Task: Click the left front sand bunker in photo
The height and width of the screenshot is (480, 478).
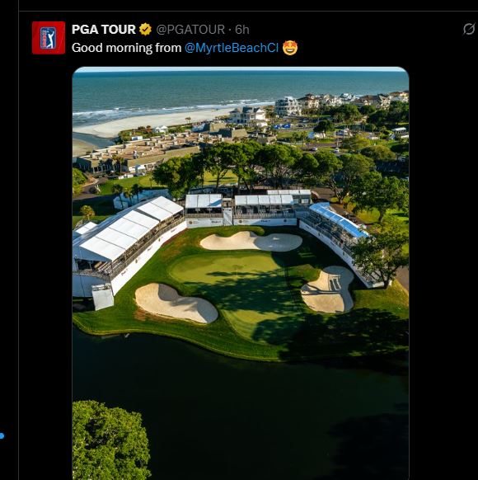Action: (x=176, y=303)
